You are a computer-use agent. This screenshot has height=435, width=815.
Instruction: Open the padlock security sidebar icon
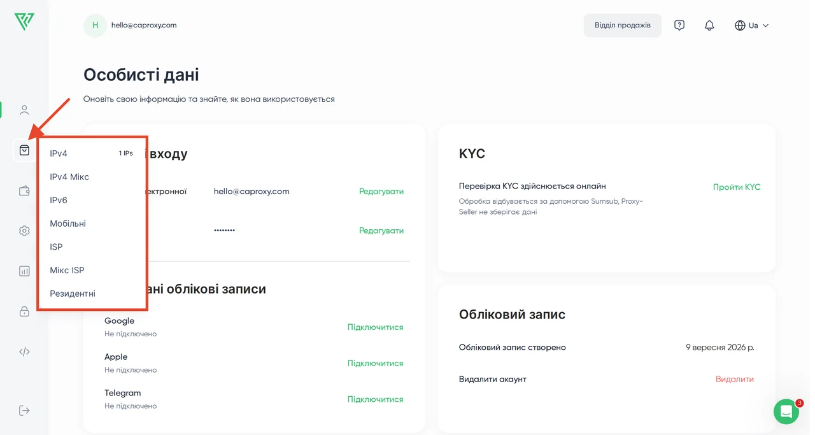pos(24,311)
